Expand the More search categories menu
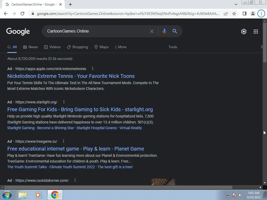This screenshot has height=200, width=267. click(x=121, y=47)
